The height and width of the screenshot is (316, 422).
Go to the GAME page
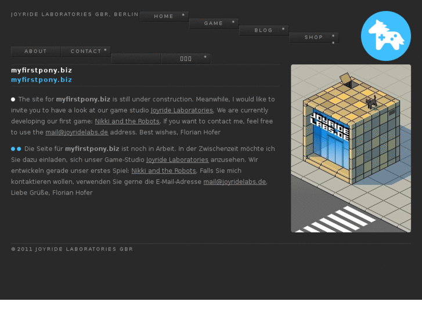point(214,23)
